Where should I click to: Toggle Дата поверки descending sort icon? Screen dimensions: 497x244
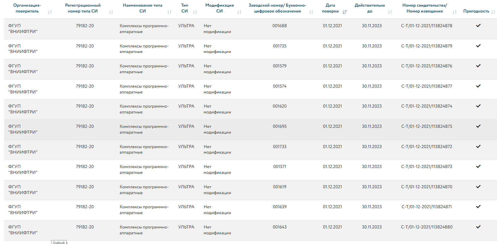pos(345,12)
